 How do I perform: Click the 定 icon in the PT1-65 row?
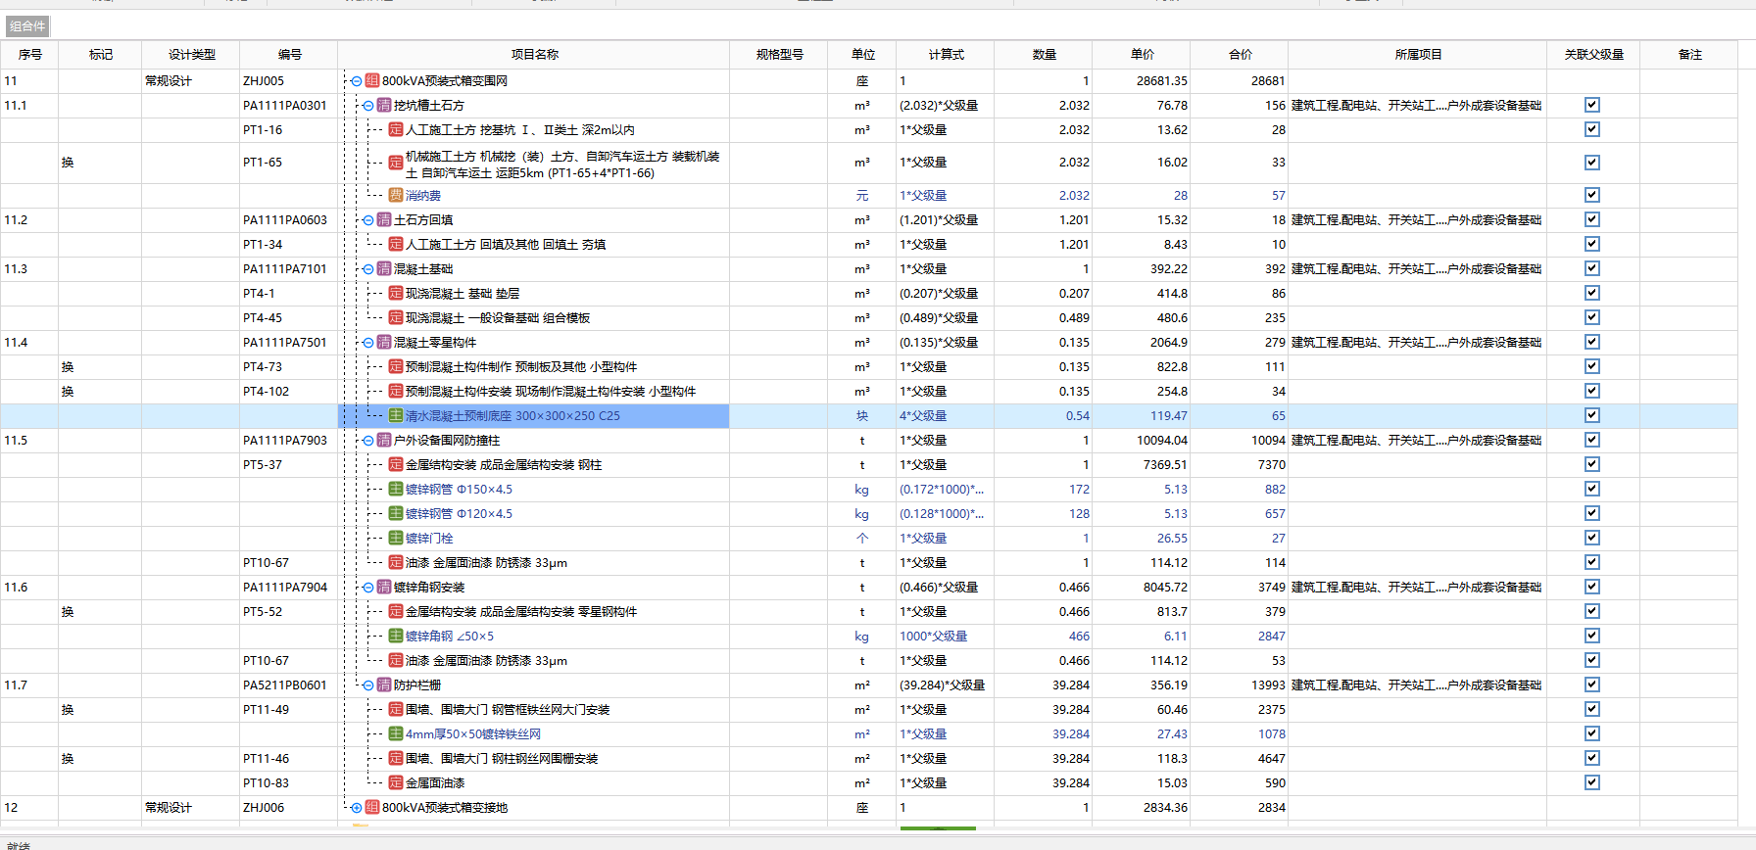[396, 163]
